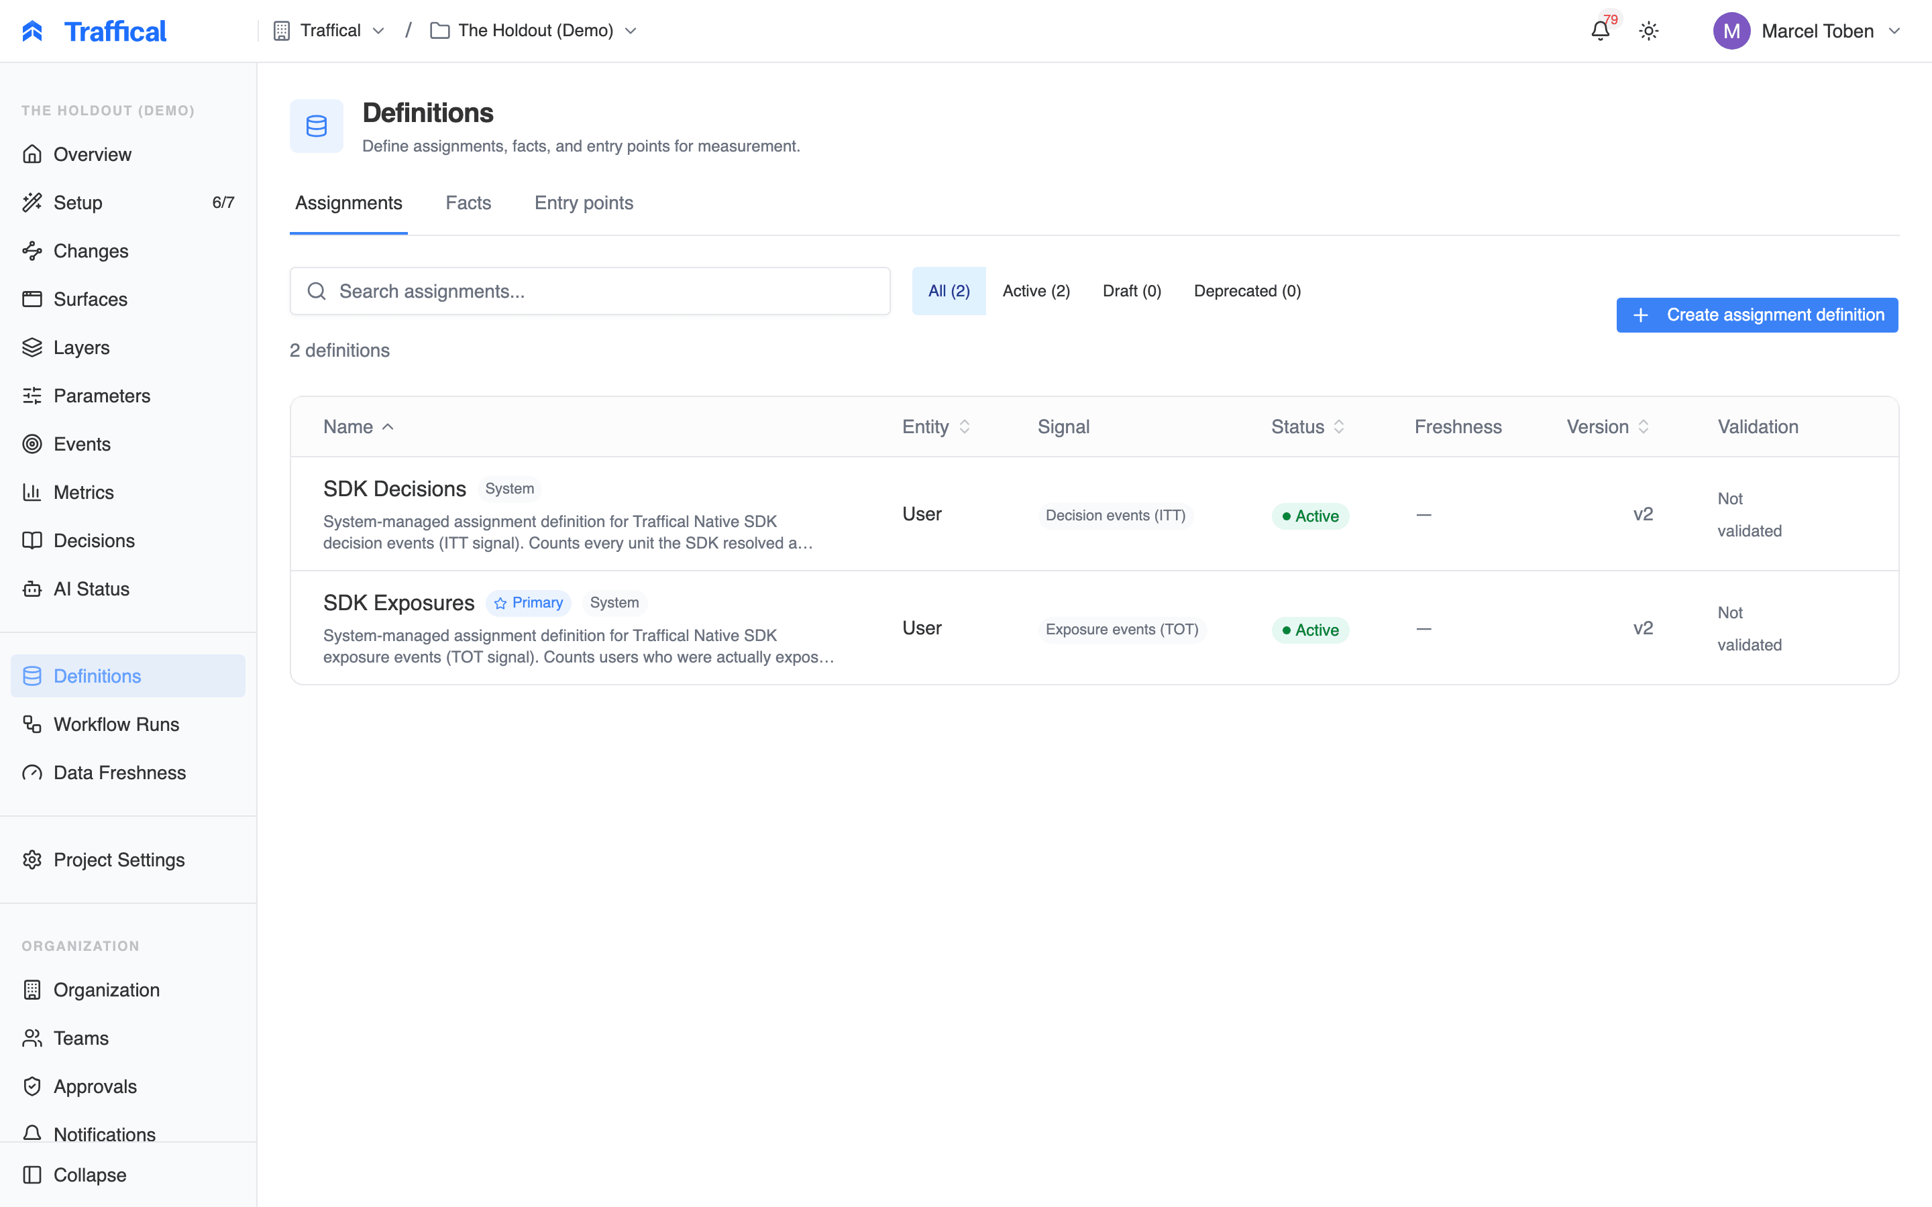Click the '2 definitions' count text
The height and width of the screenshot is (1207, 1932).
point(339,351)
